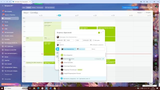Image resolution: width=160 pixels, height=90 pixels.
Task: Switch to the День calendar tab
Action: pos(24,7)
